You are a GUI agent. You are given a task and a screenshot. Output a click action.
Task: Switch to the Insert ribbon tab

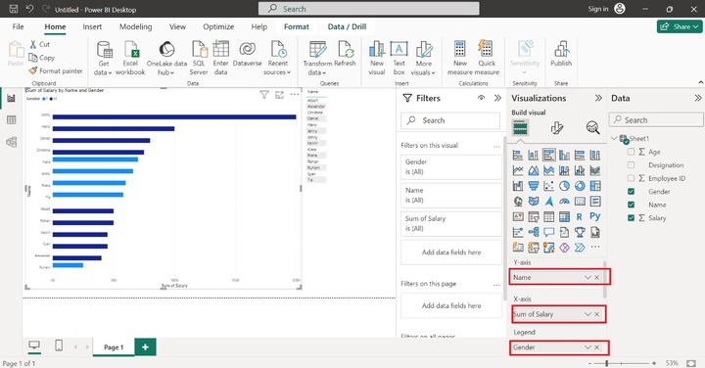click(92, 27)
